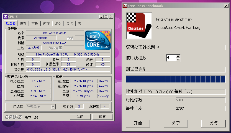The width and height of the screenshot is (231, 133).
Task: Click the 4-way L1 instruction cache field
Action: click(x=103, y=86)
